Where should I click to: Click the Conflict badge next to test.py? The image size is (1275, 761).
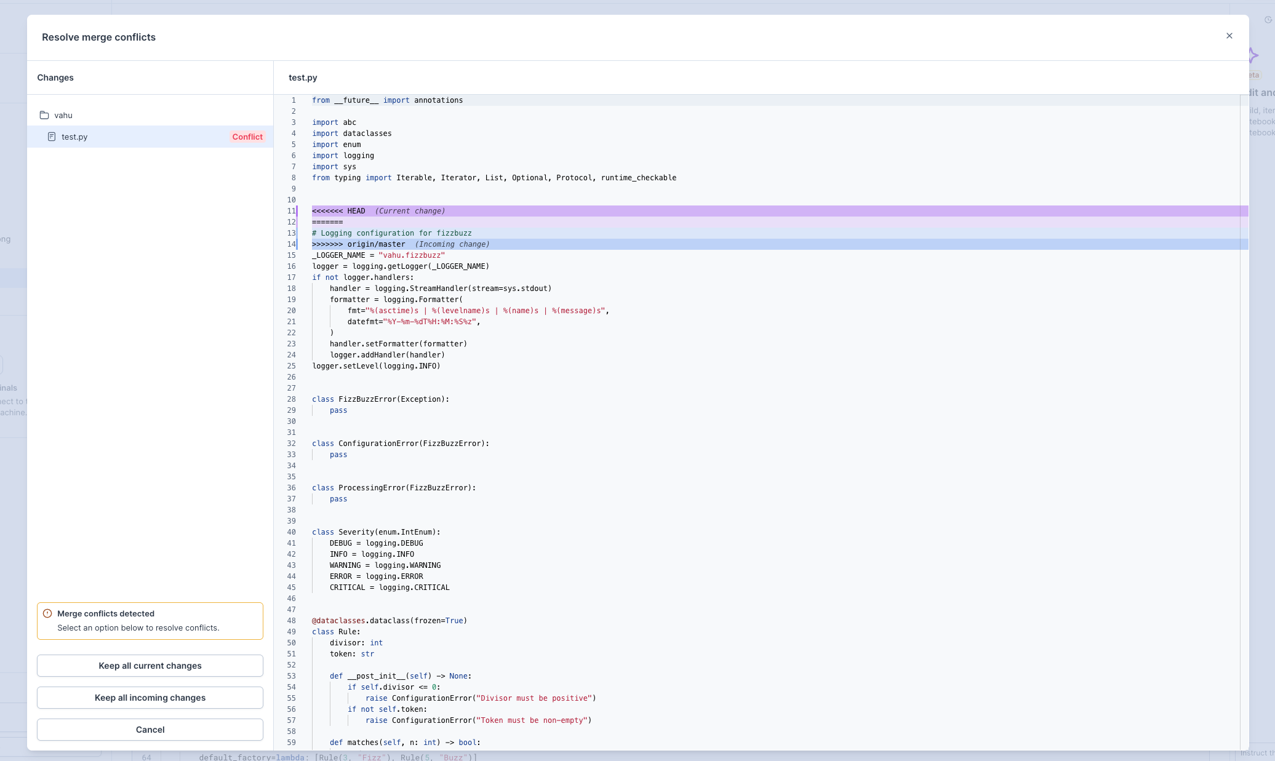[x=247, y=137]
